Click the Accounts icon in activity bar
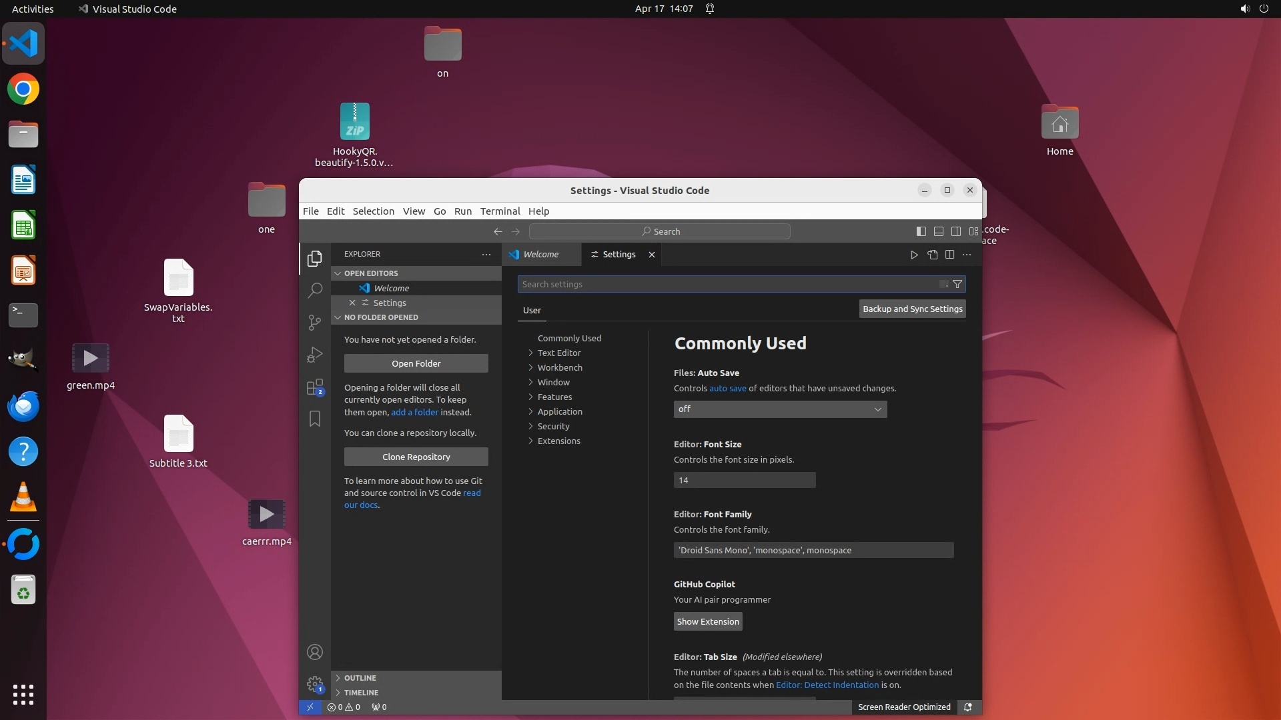Image resolution: width=1281 pixels, height=720 pixels. [x=315, y=652]
